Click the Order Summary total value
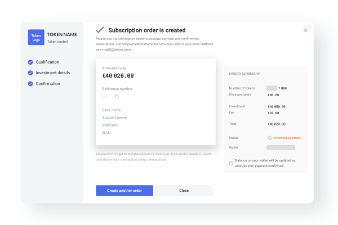This screenshot has width=338, height=225. click(x=277, y=124)
